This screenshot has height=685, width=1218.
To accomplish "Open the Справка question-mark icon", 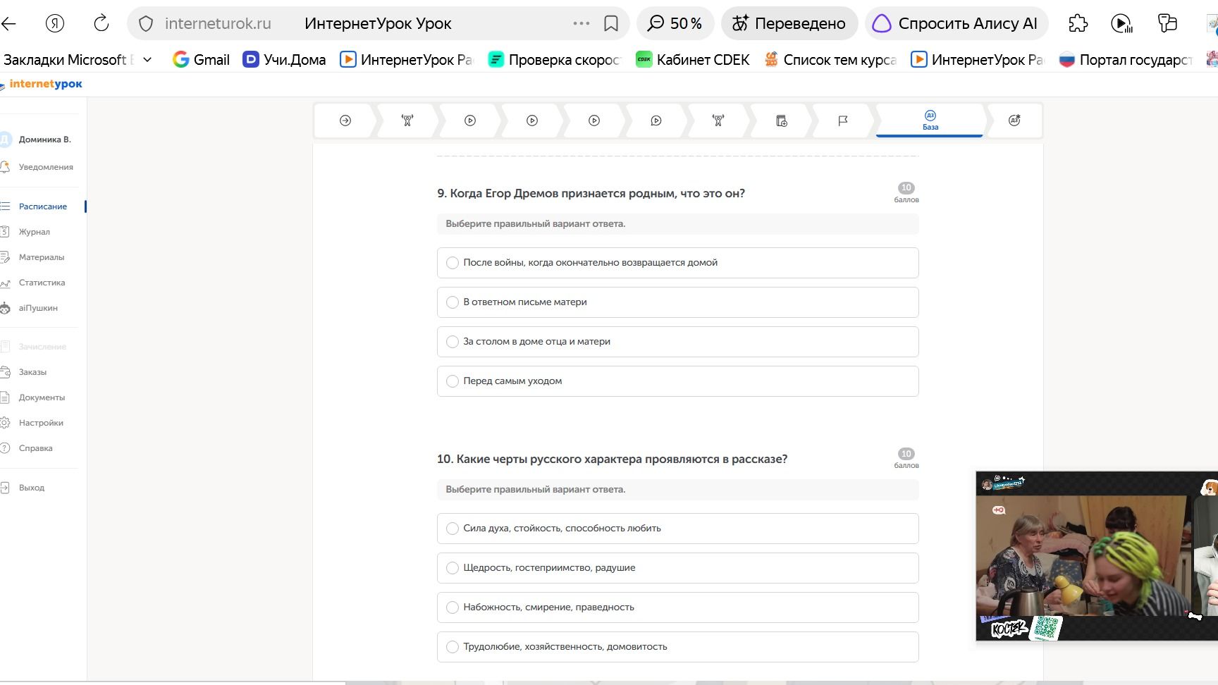I will click(x=5, y=448).
